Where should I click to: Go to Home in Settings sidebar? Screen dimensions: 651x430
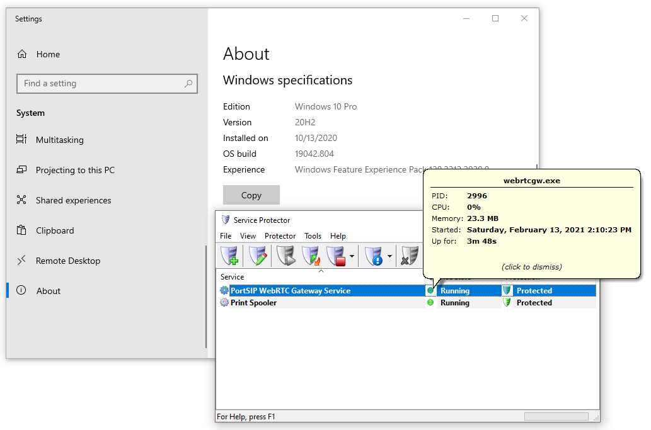click(48, 54)
